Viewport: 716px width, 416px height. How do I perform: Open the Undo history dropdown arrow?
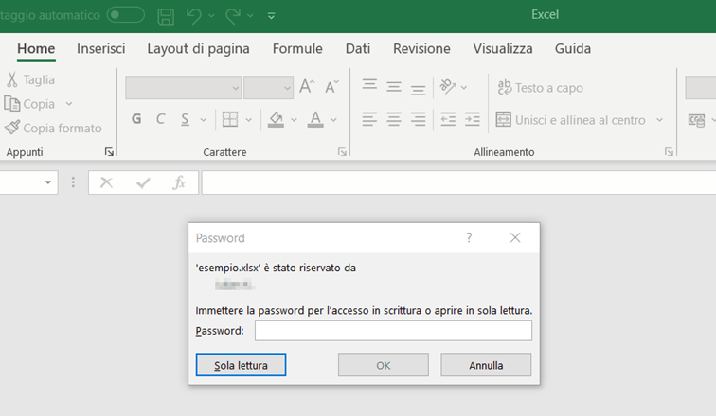coord(211,16)
